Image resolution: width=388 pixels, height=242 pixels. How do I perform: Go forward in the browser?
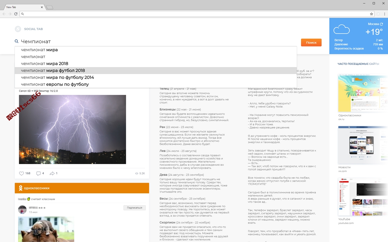(x=10, y=14)
